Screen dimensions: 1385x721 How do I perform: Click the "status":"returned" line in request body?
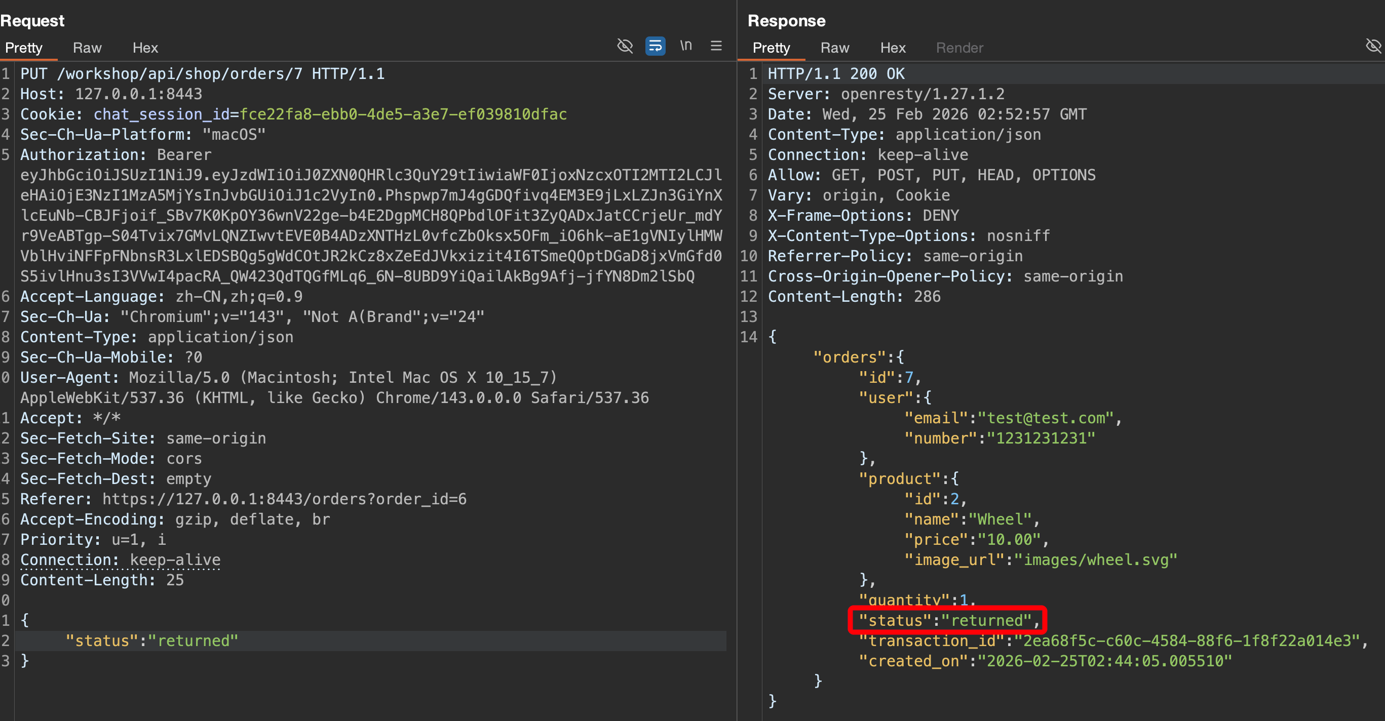point(151,640)
